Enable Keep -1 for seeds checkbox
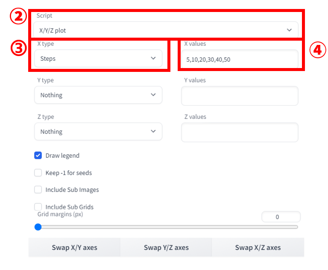The image size is (328, 270). click(x=38, y=173)
